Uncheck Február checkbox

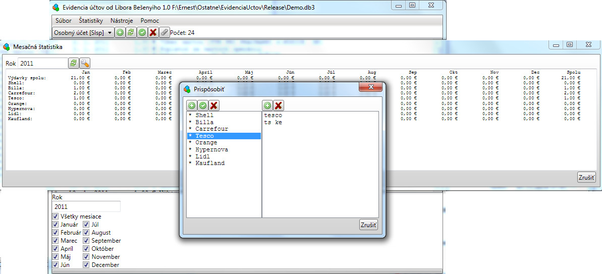click(56, 232)
